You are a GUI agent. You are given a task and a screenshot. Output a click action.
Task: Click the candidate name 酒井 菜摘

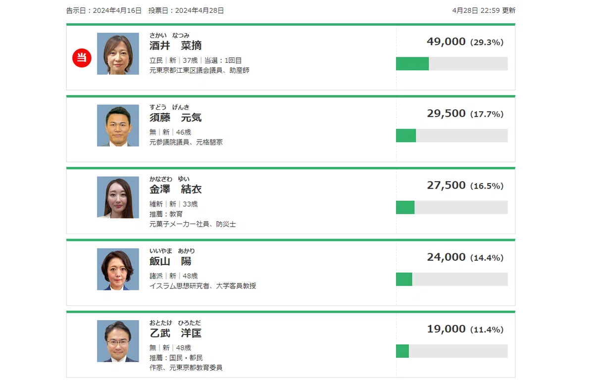pyautogui.click(x=176, y=46)
